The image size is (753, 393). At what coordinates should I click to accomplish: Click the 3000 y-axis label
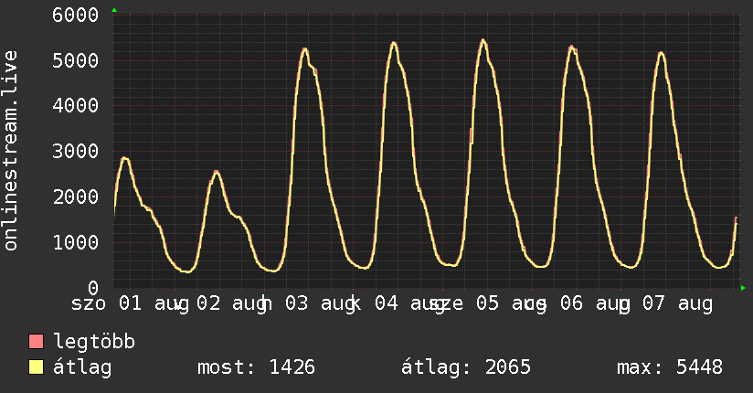[x=76, y=152]
